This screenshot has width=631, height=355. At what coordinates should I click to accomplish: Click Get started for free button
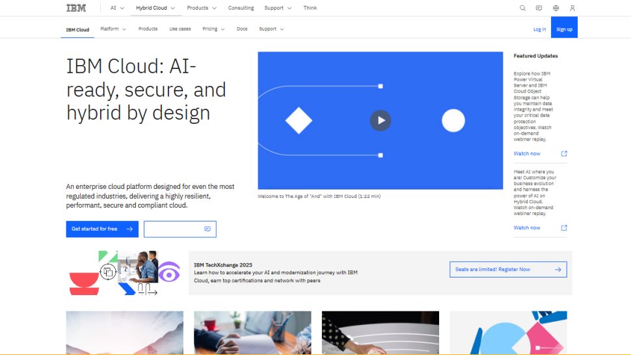coord(102,229)
